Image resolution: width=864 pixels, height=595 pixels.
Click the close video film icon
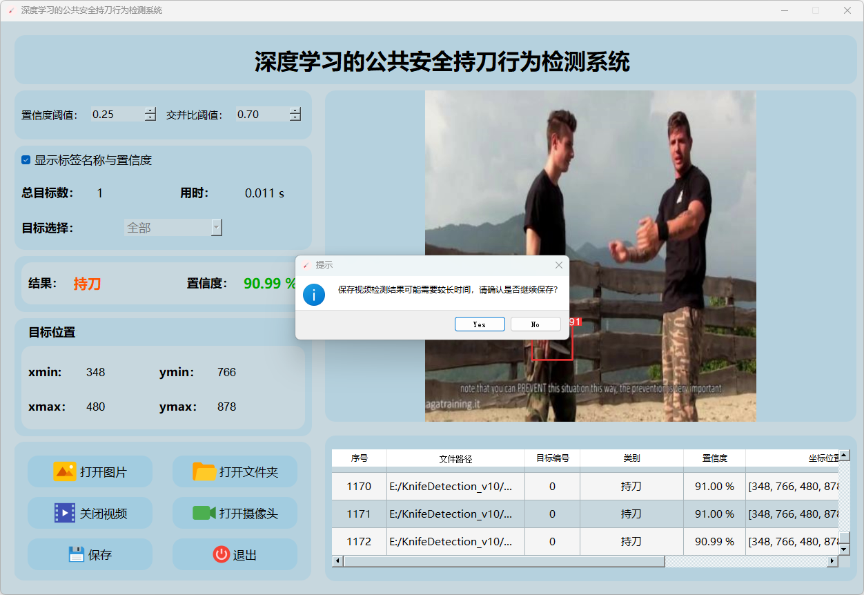click(65, 513)
